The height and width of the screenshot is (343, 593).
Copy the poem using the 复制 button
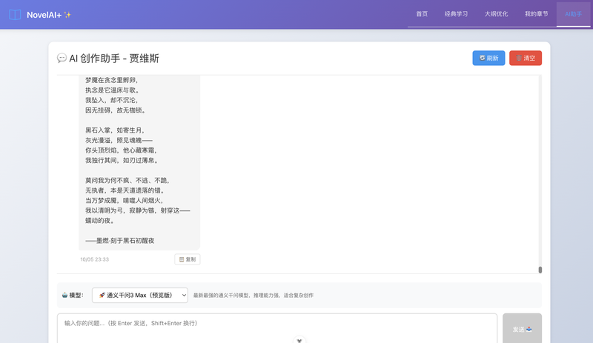pyautogui.click(x=188, y=259)
